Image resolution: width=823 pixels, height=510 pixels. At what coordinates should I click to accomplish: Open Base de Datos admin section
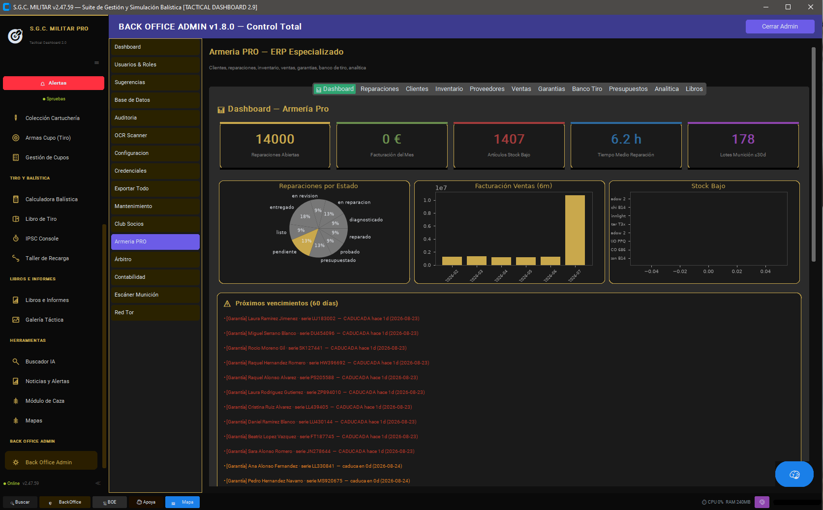(155, 100)
